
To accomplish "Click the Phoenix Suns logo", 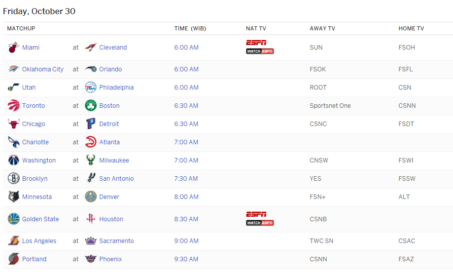I will tap(91, 259).
